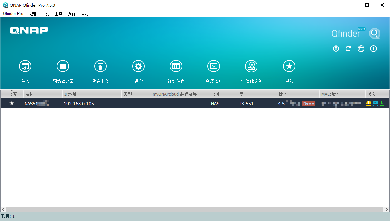The image size is (390, 221).
Task: Click the horizontal scrollbar right arrow
Action: click(387, 209)
